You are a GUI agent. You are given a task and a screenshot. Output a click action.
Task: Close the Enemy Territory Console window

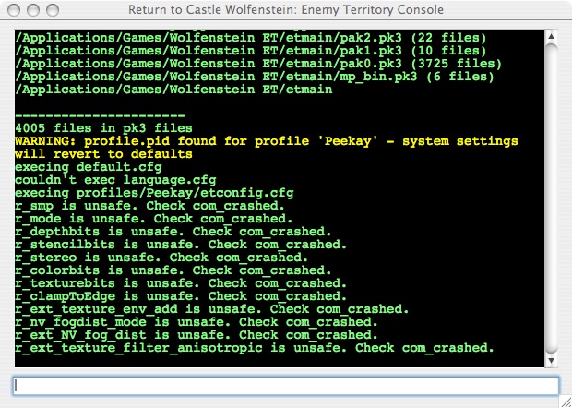(x=14, y=10)
